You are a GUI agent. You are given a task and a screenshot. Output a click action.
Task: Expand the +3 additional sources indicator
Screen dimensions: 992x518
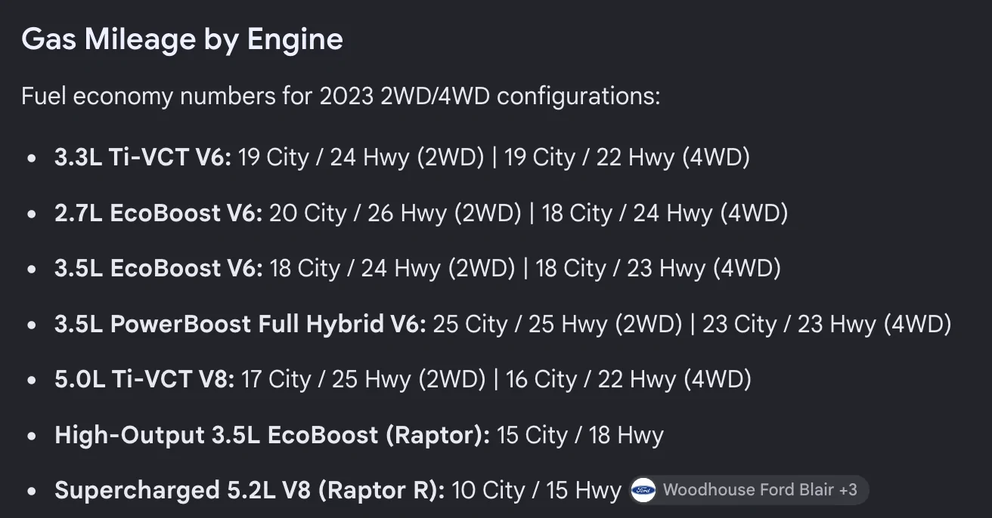(x=848, y=490)
